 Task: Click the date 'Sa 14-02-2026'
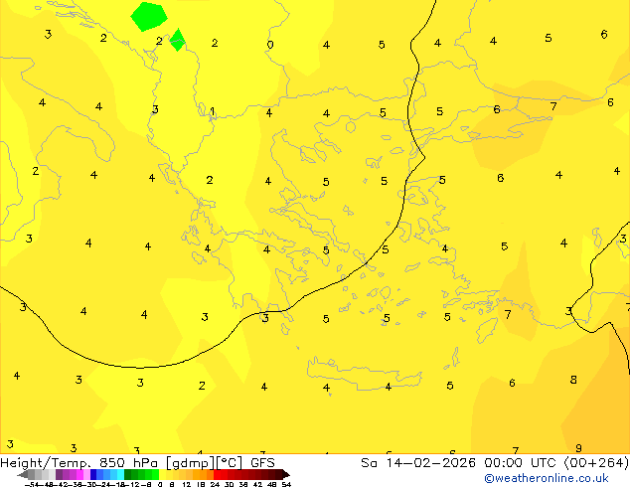click(x=418, y=463)
